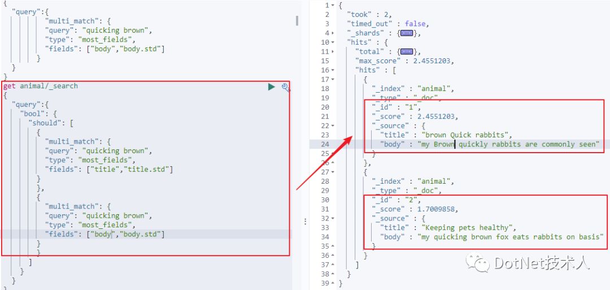
Task: Click the "get animal/_search" request line
Action: 41,86
